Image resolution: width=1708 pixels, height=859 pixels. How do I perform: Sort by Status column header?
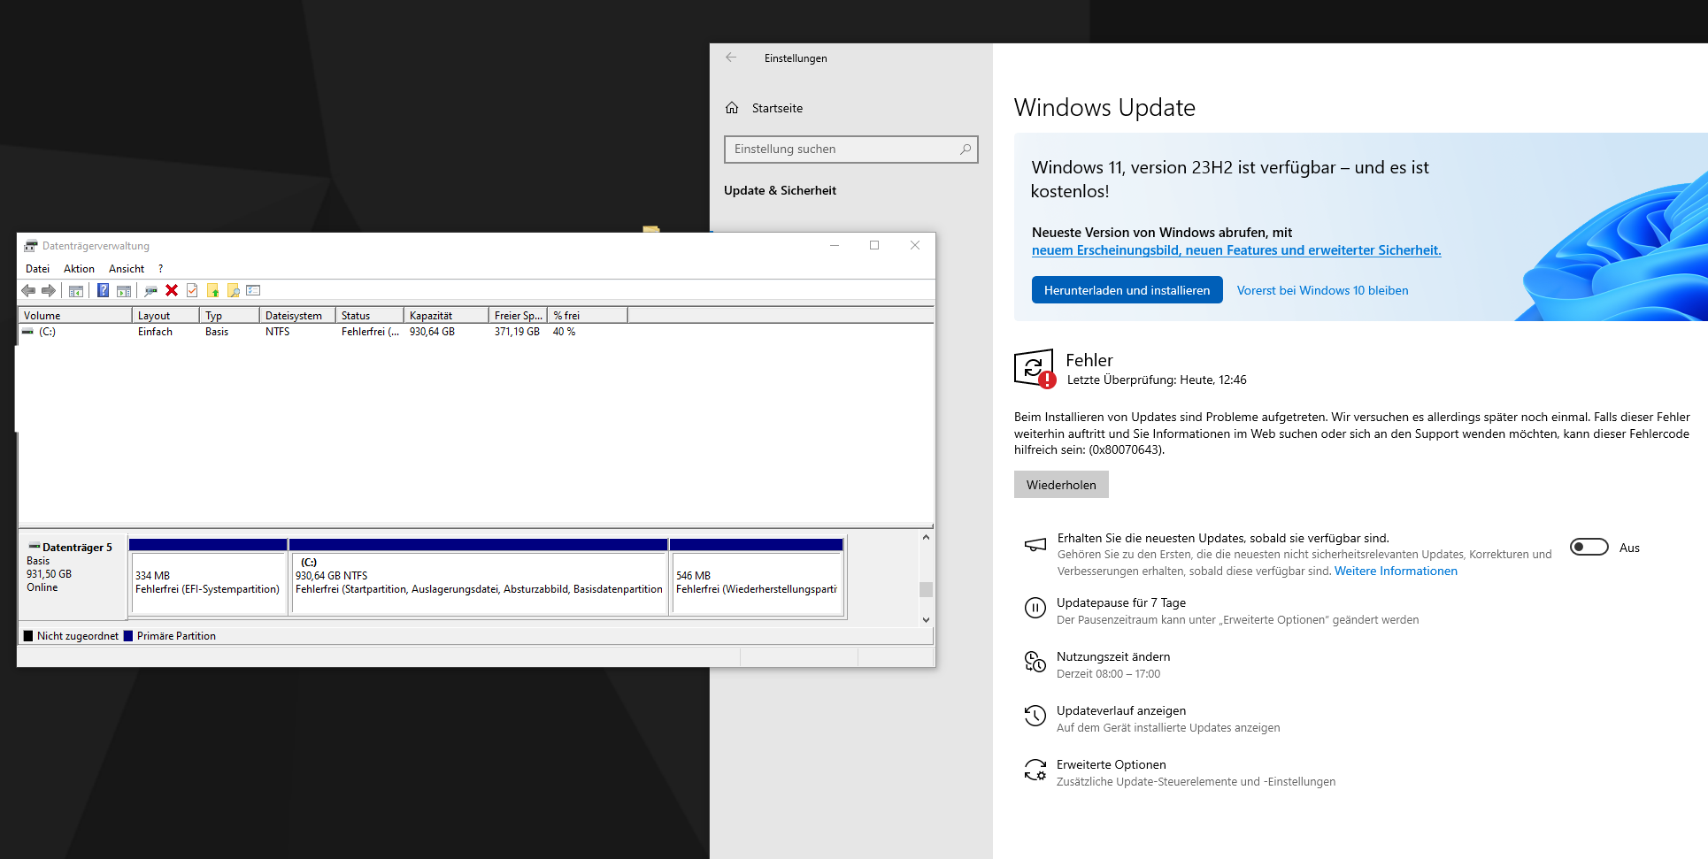[370, 316]
